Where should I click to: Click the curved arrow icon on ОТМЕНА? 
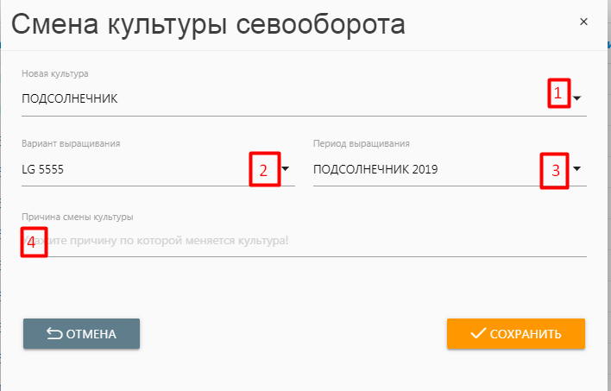(x=54, y=333)
